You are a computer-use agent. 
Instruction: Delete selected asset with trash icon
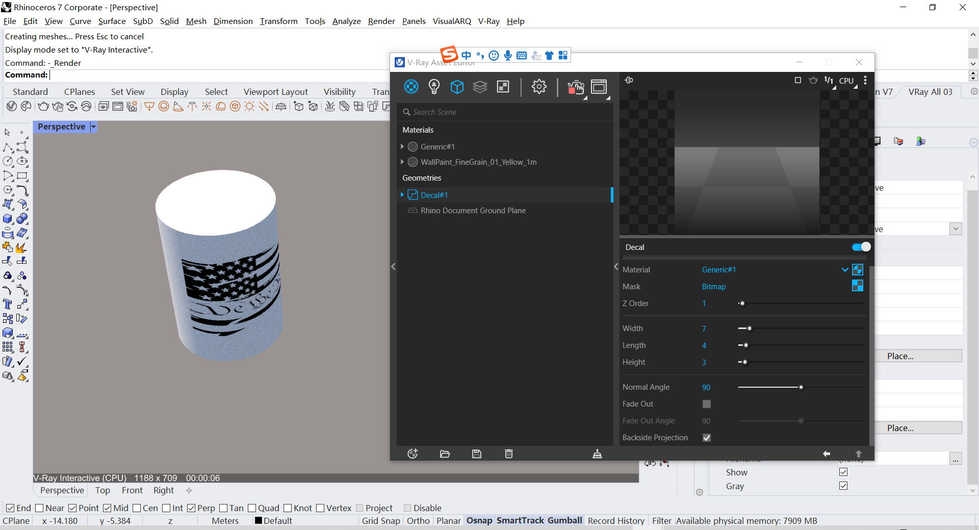click(x=509, y=454)
